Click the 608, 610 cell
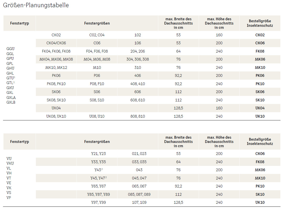This screenshot has width=284, height=209. (137, 100)
